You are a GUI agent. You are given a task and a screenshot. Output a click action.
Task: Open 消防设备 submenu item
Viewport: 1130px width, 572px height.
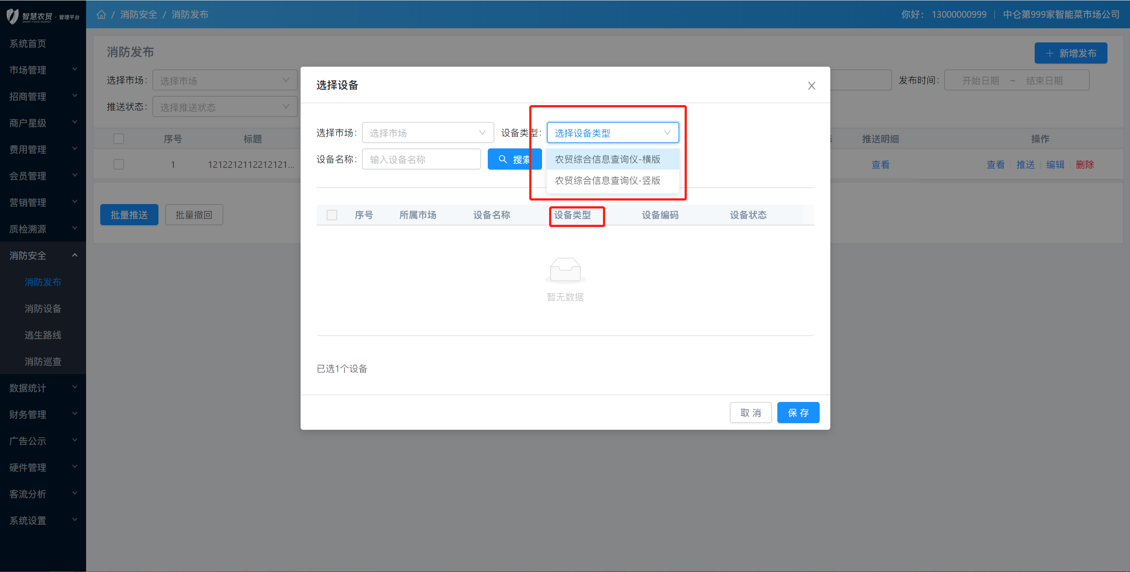(x=43, y=308)
